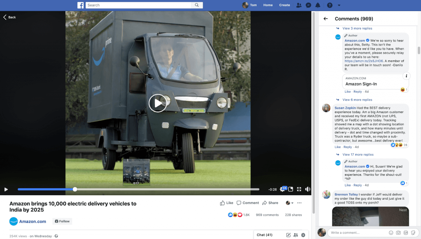The image size is (421, 239).
Task: Compose new message icon in chat bar
Action: tap(288, 235)
